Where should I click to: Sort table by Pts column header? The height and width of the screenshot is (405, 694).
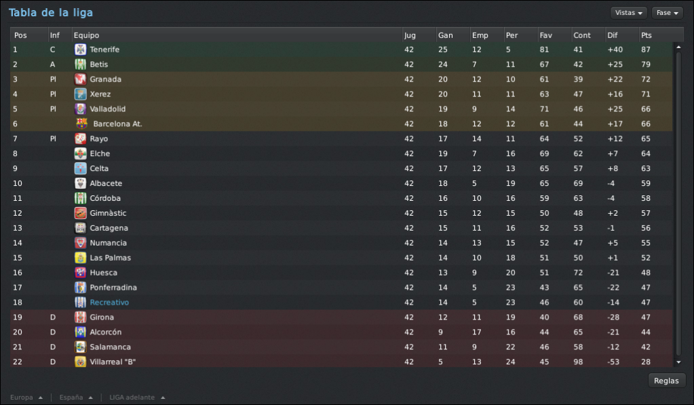(x=647, y=35)
